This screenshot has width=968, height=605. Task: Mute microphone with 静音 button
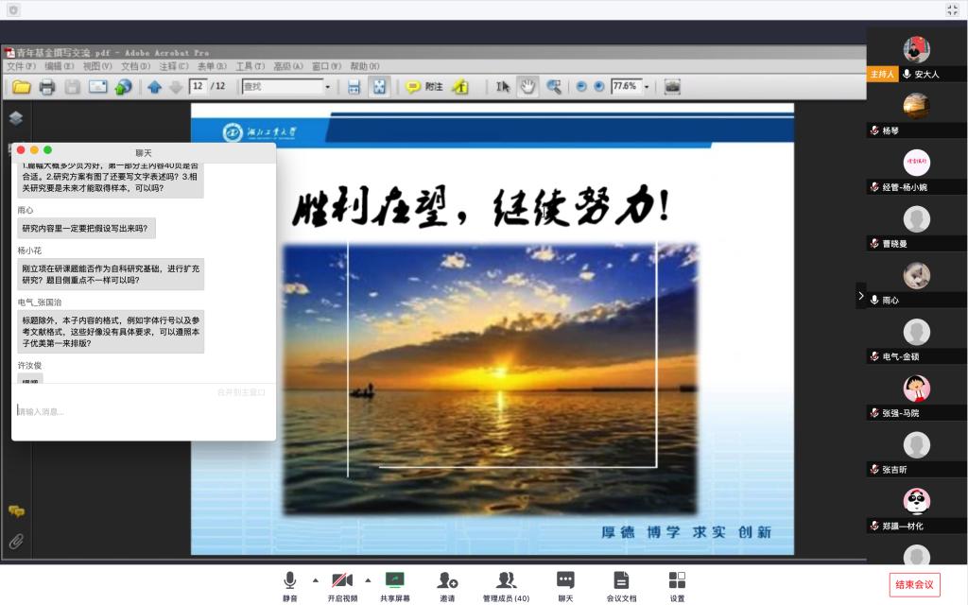point(289,585)
